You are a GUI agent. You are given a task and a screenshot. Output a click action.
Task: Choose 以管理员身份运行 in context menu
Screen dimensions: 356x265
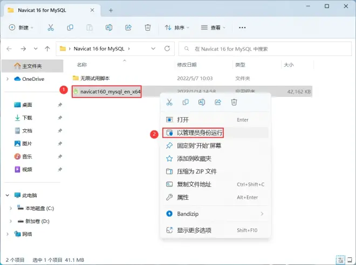pyautogui.click(x=215, y=132)
